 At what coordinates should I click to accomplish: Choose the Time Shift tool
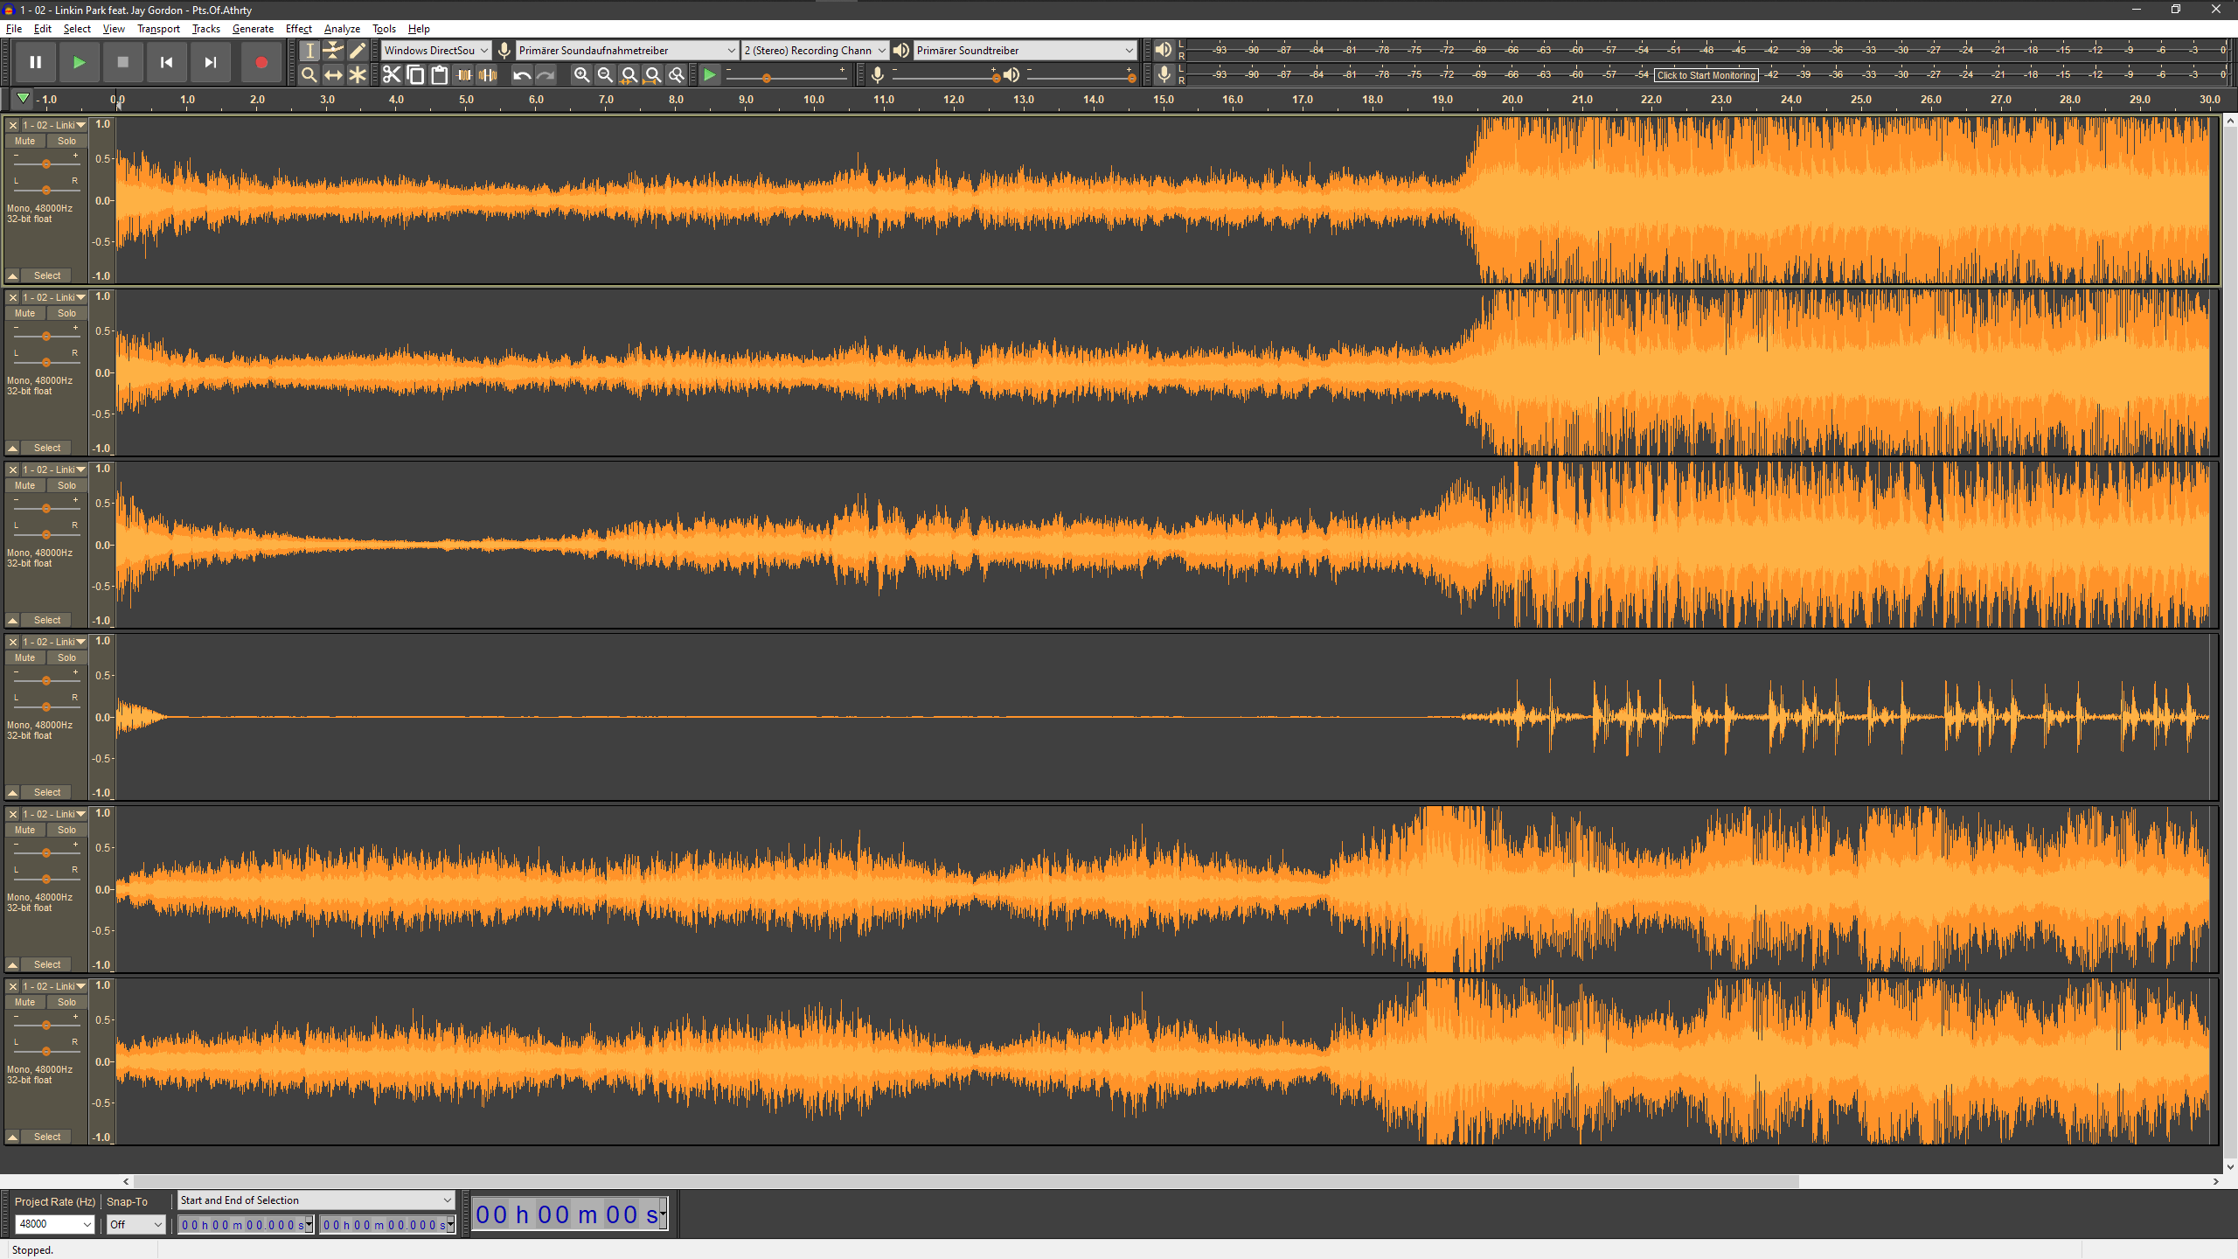[x=333, y=75]
